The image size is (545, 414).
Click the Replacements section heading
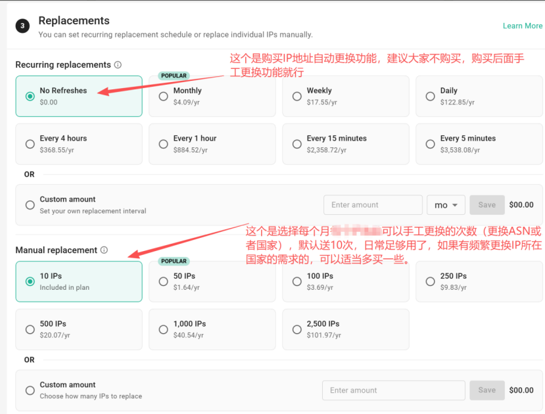click(74, 20)
